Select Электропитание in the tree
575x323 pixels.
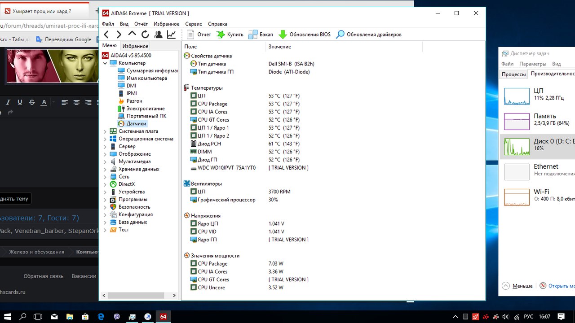pyautogui.click(x=145, y=109)
